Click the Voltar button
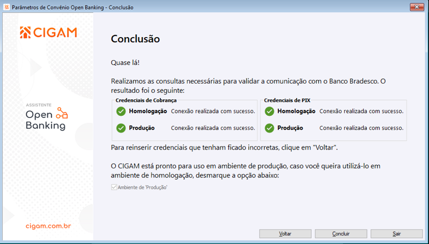 click(285, 234)
